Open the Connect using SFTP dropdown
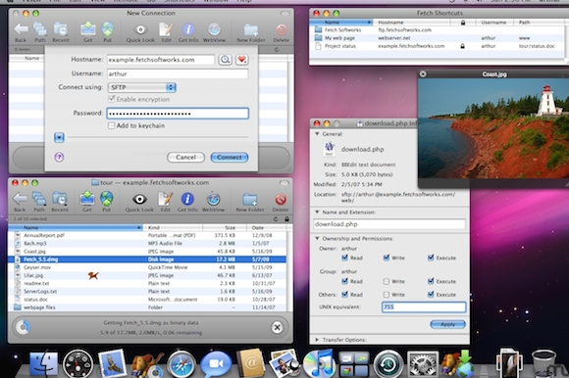The height and width of the screenshot is (378, 569). coord(142,87)
